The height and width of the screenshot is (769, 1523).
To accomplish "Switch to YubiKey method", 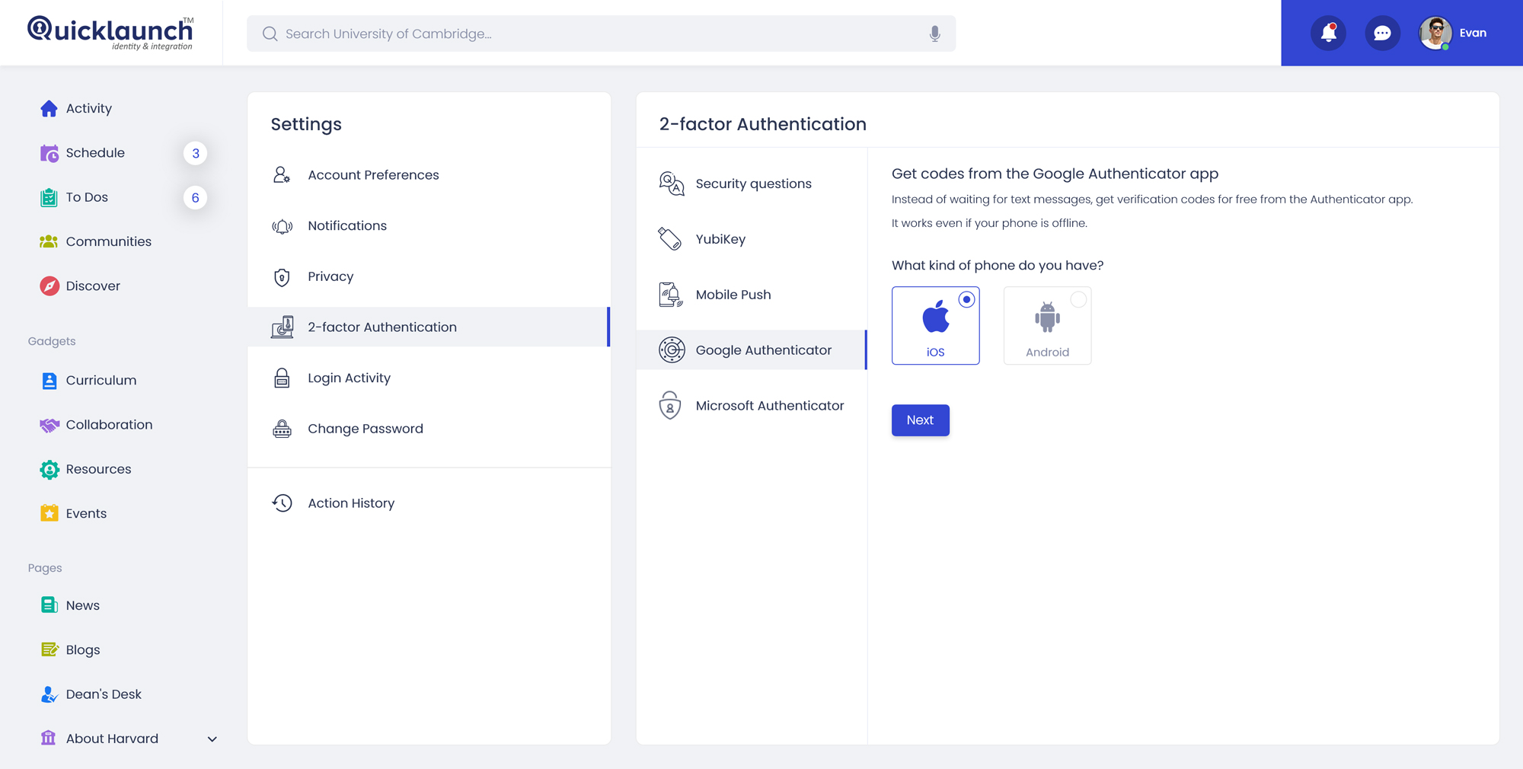I will point(752,239).
